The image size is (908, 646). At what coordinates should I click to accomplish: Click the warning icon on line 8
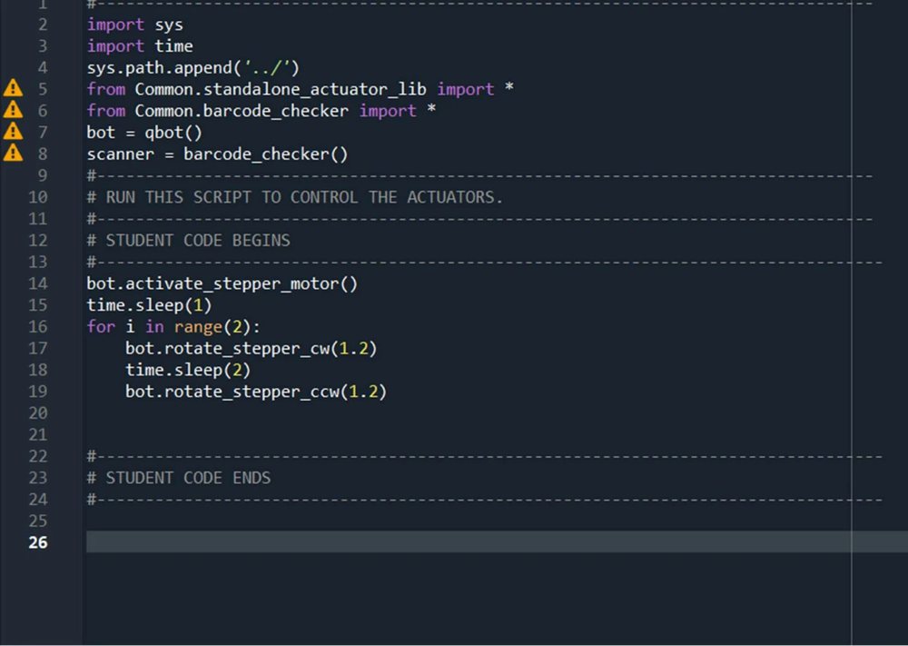13,153
